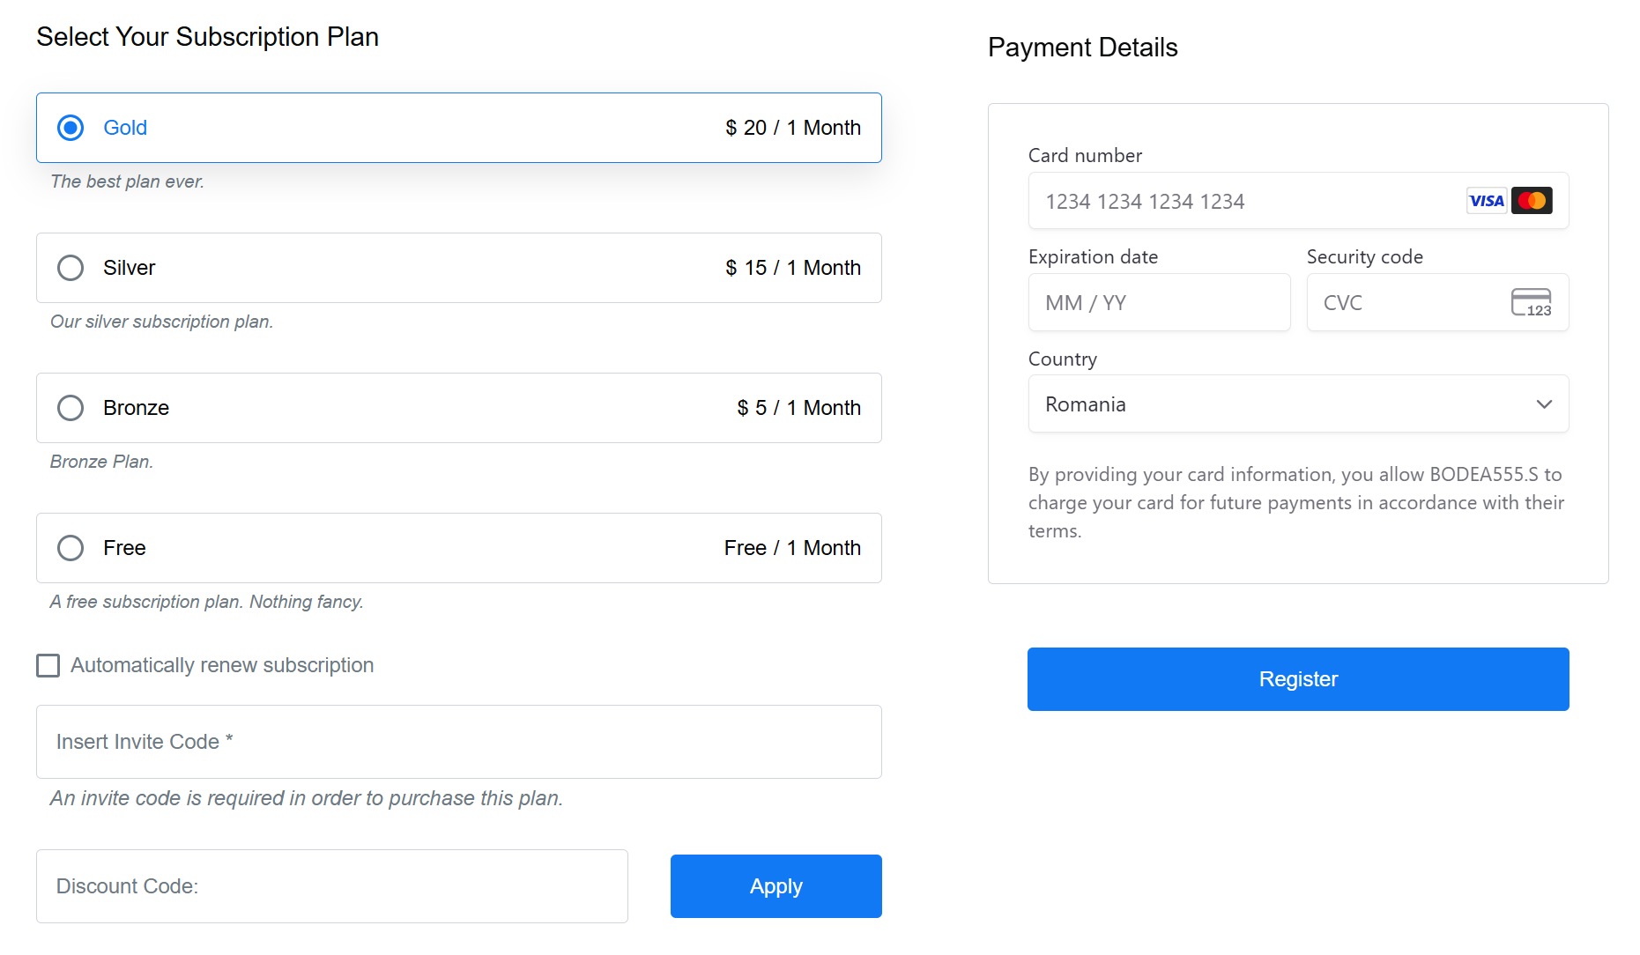Pick the Free plan radio button
Viewport: 1640px width, 955px height.
click(x=70, y=548)
